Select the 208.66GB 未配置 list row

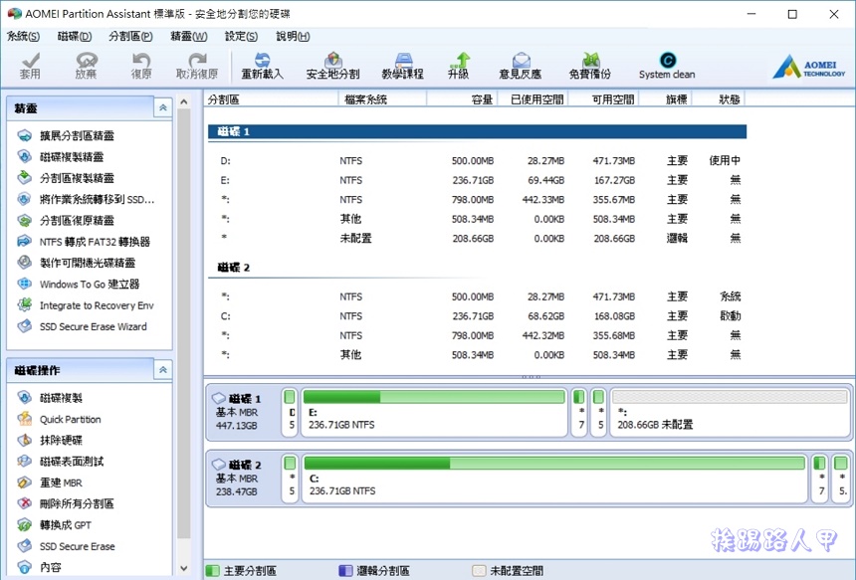click(477, 239)
